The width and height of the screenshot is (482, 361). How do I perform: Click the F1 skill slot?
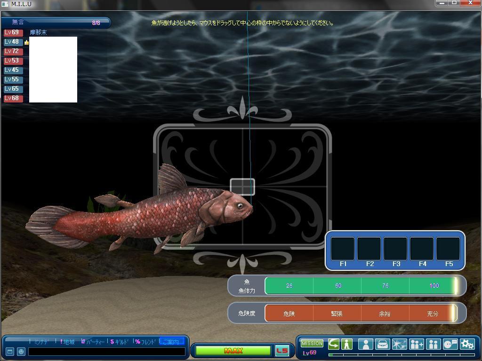(x=343, y=249)
